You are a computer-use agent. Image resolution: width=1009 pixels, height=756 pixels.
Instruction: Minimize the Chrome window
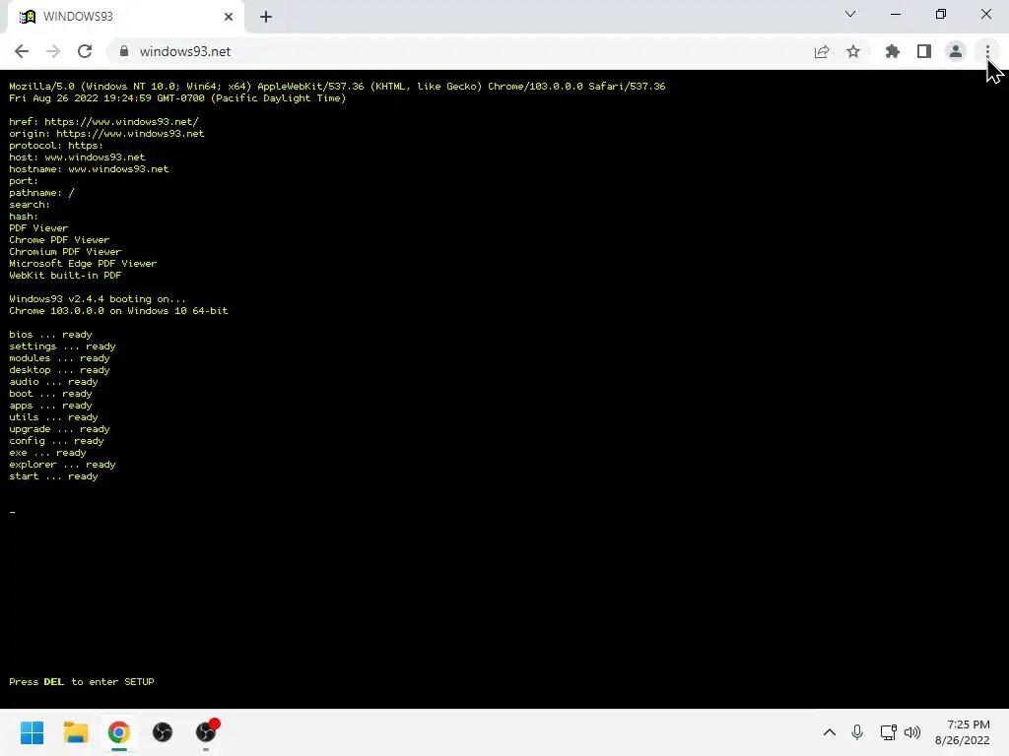895,14
